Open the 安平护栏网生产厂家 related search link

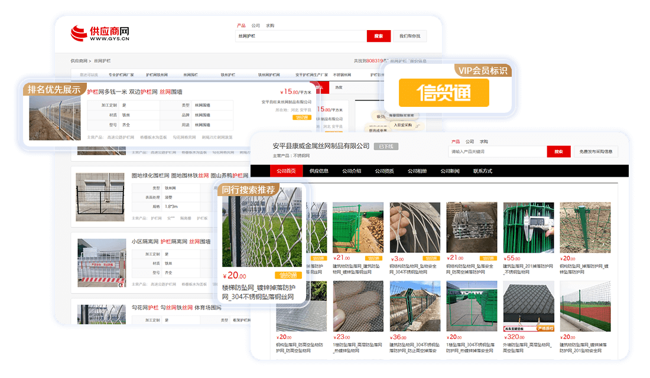[311, 75]
